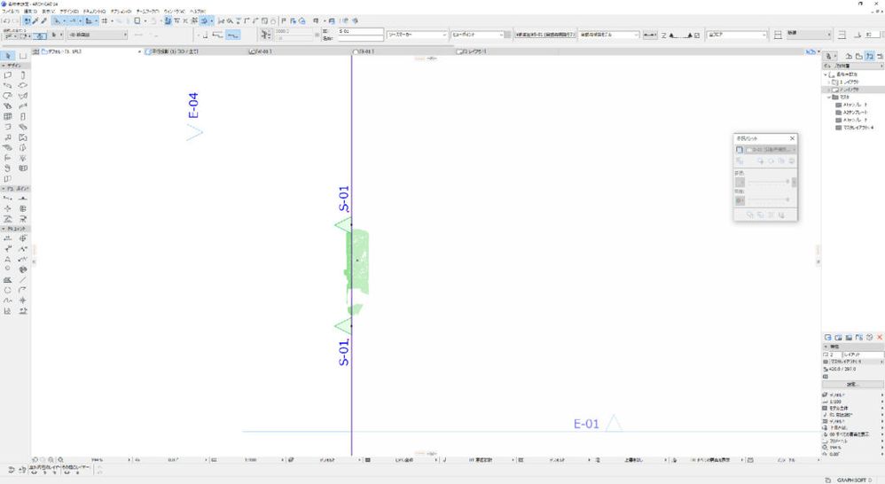This screenshot has height=484, width=885.
Task: Select the Polyline tool
Action: pos(22,290)
